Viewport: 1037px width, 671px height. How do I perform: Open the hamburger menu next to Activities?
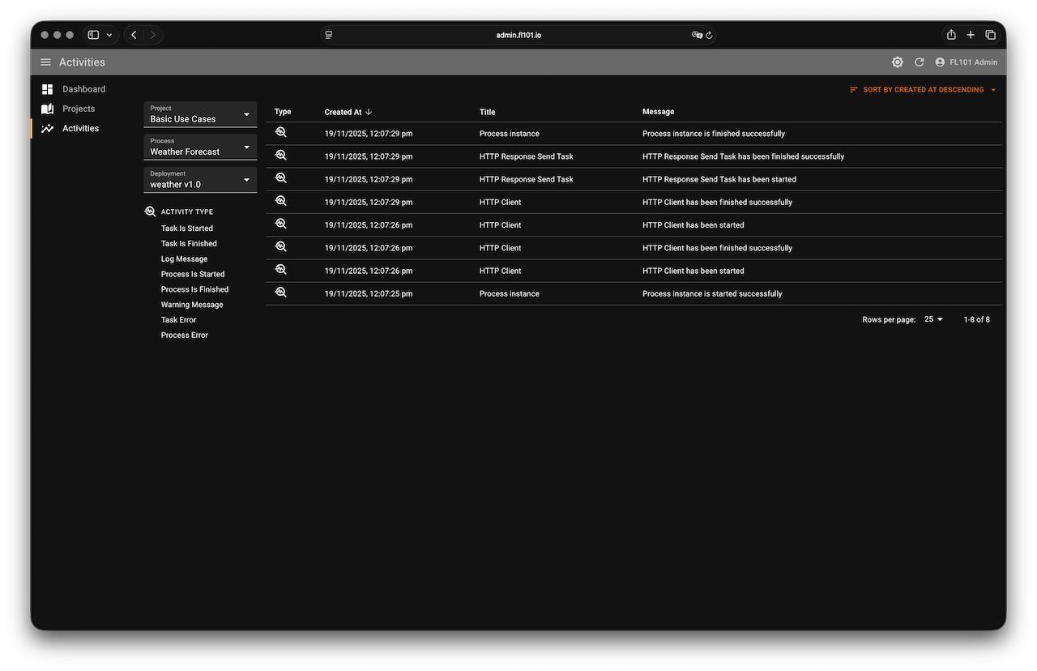point(45,62)
